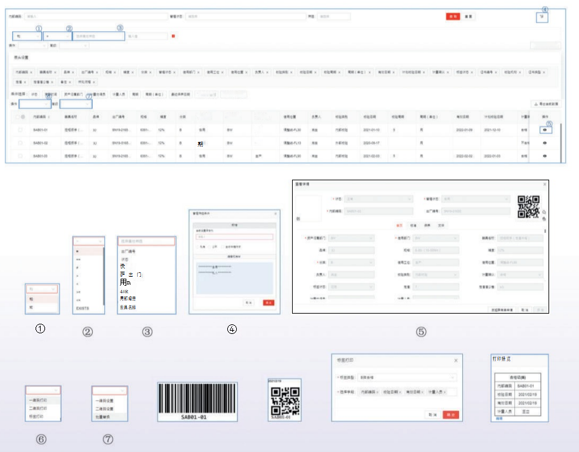Image resolution: width=579 pixels, height=452 pixels.
Task: Remove the 周期(单位) column tag with its x
Action: tap(369, 72)
